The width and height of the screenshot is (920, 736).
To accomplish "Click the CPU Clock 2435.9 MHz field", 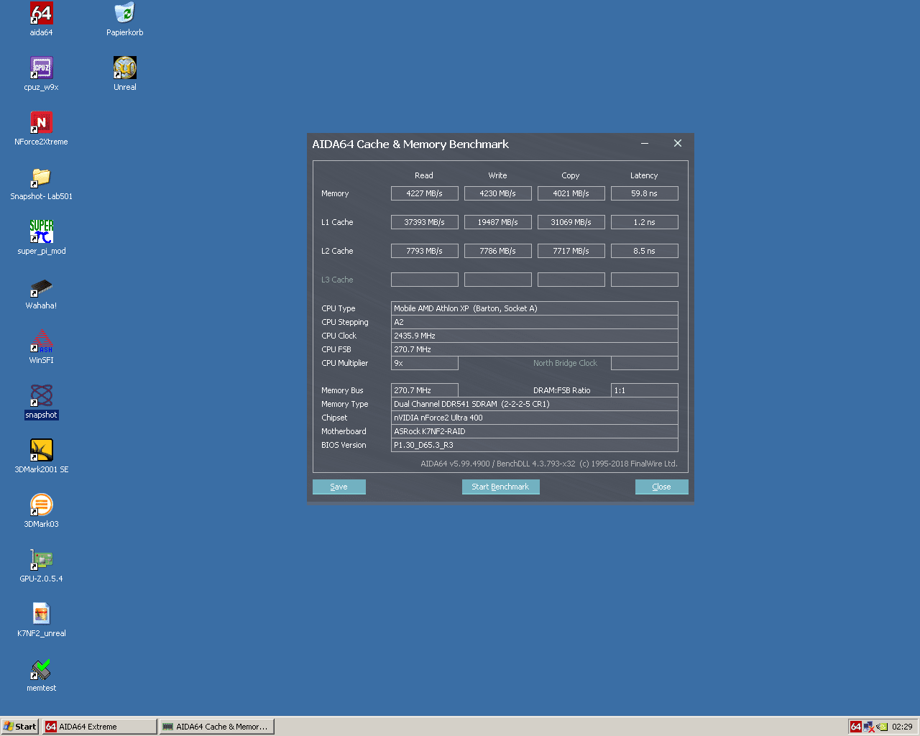I will coord(535,336).
